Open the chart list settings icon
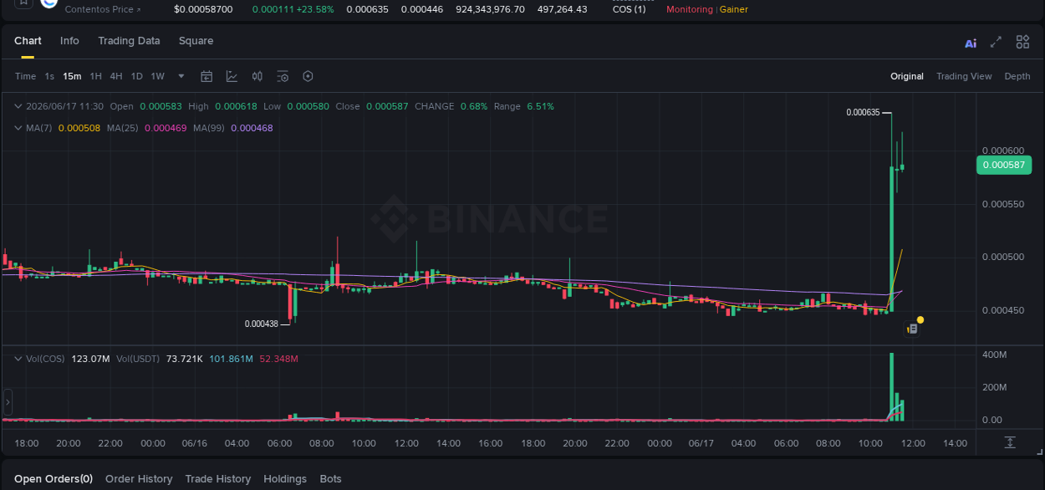1045x490 pixels. pyautogui.click(x=283, y=76)
